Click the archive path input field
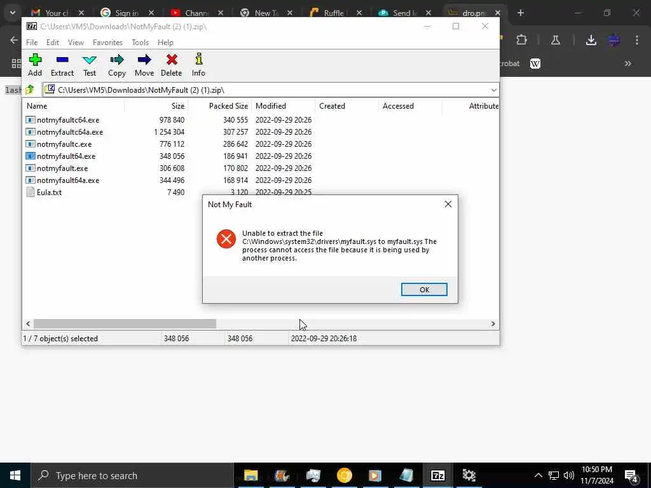Viewport: 651px width, 488px height. (x=271, y=90)
